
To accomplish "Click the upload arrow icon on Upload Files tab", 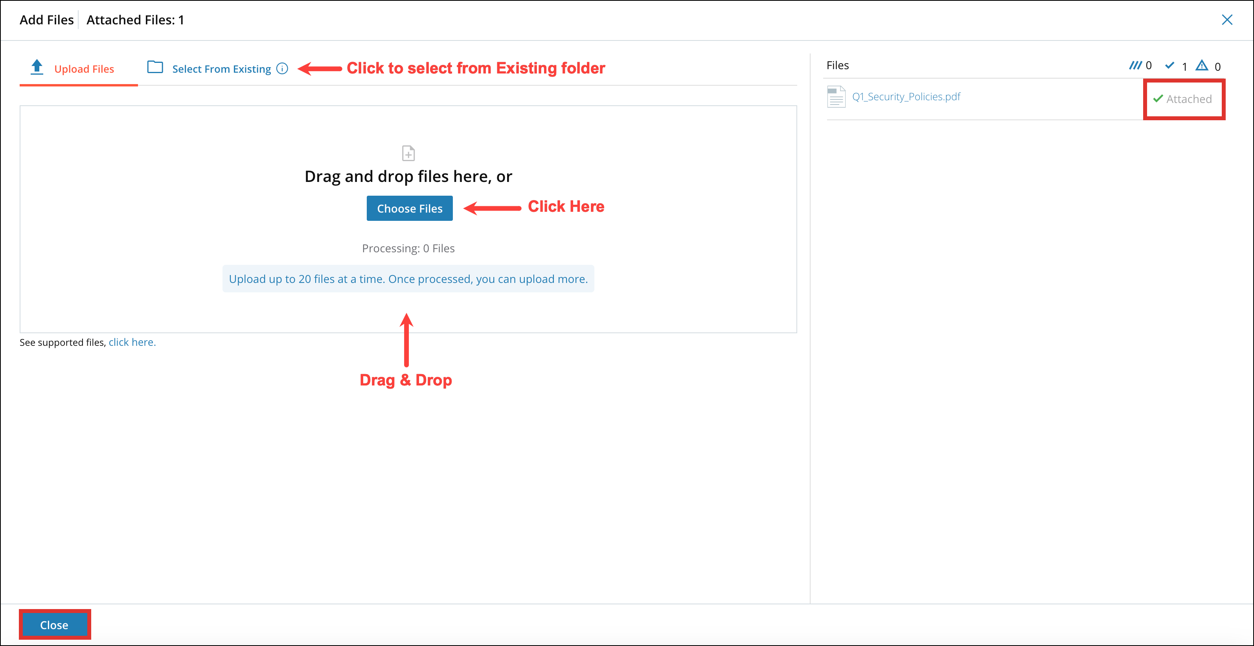I will click(37, 67).
